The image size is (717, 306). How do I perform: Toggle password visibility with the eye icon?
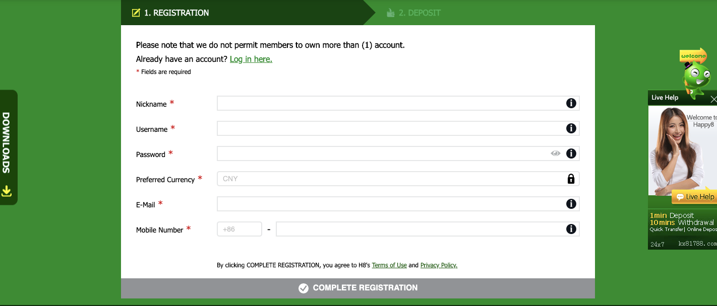556,154
